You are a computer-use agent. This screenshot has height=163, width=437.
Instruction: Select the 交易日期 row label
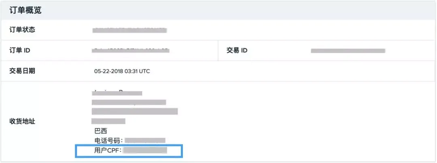pyautogui.click(x=23, y=71)
